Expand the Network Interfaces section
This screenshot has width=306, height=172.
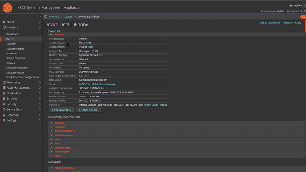click(x=51, y=131)
